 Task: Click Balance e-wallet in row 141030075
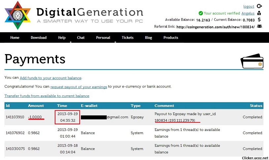[88, 149]
